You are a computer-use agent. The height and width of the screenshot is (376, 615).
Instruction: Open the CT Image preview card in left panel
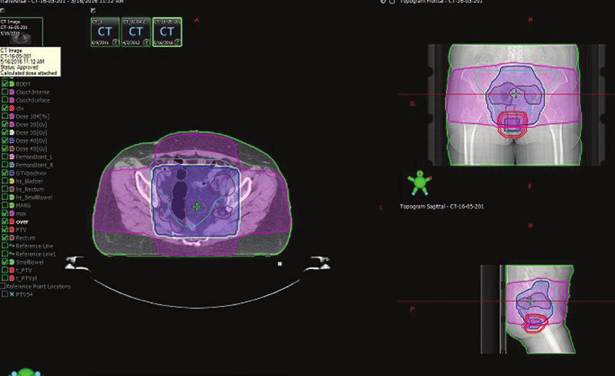coord(21,32)
